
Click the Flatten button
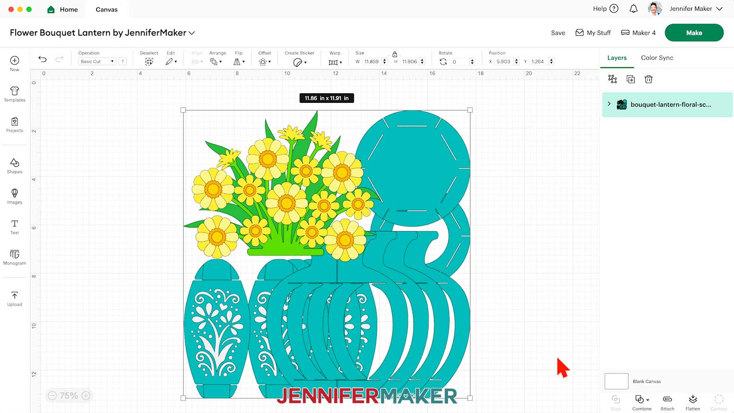coord(693,403)
